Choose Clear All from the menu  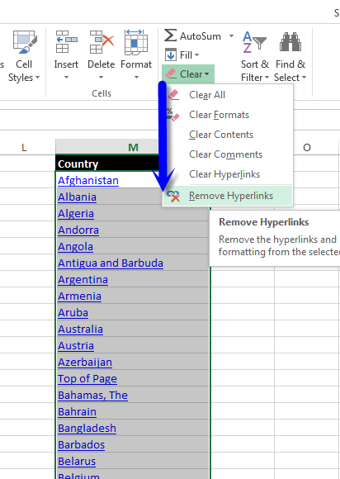coord(207,95)
